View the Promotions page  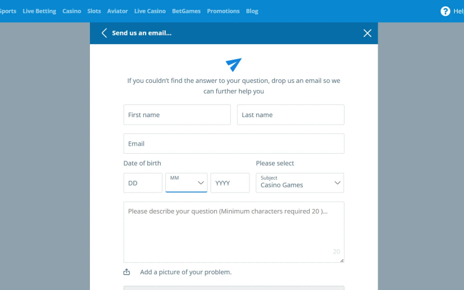(x=223, y=11)
